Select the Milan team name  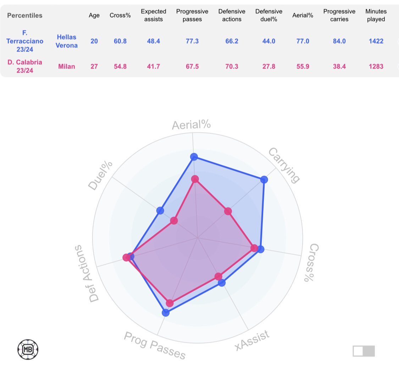tap(66, 66)
